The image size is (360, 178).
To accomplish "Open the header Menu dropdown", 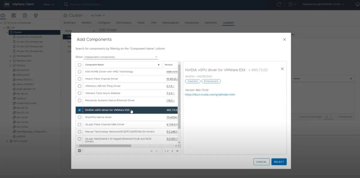I will point(49,4).
